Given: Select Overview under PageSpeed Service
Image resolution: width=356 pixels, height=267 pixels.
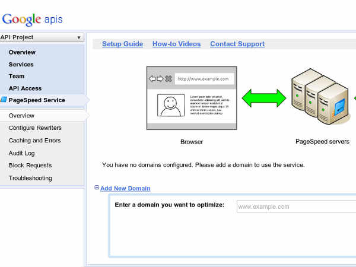Looking at the screenshot, I should coord(21,116).
